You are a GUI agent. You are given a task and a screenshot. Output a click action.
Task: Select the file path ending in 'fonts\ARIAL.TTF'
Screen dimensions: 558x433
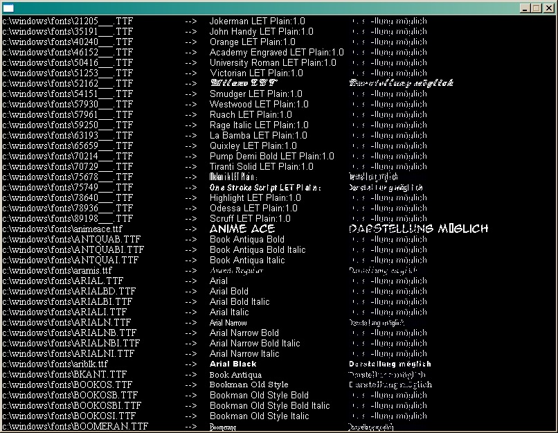click(63, 281)
